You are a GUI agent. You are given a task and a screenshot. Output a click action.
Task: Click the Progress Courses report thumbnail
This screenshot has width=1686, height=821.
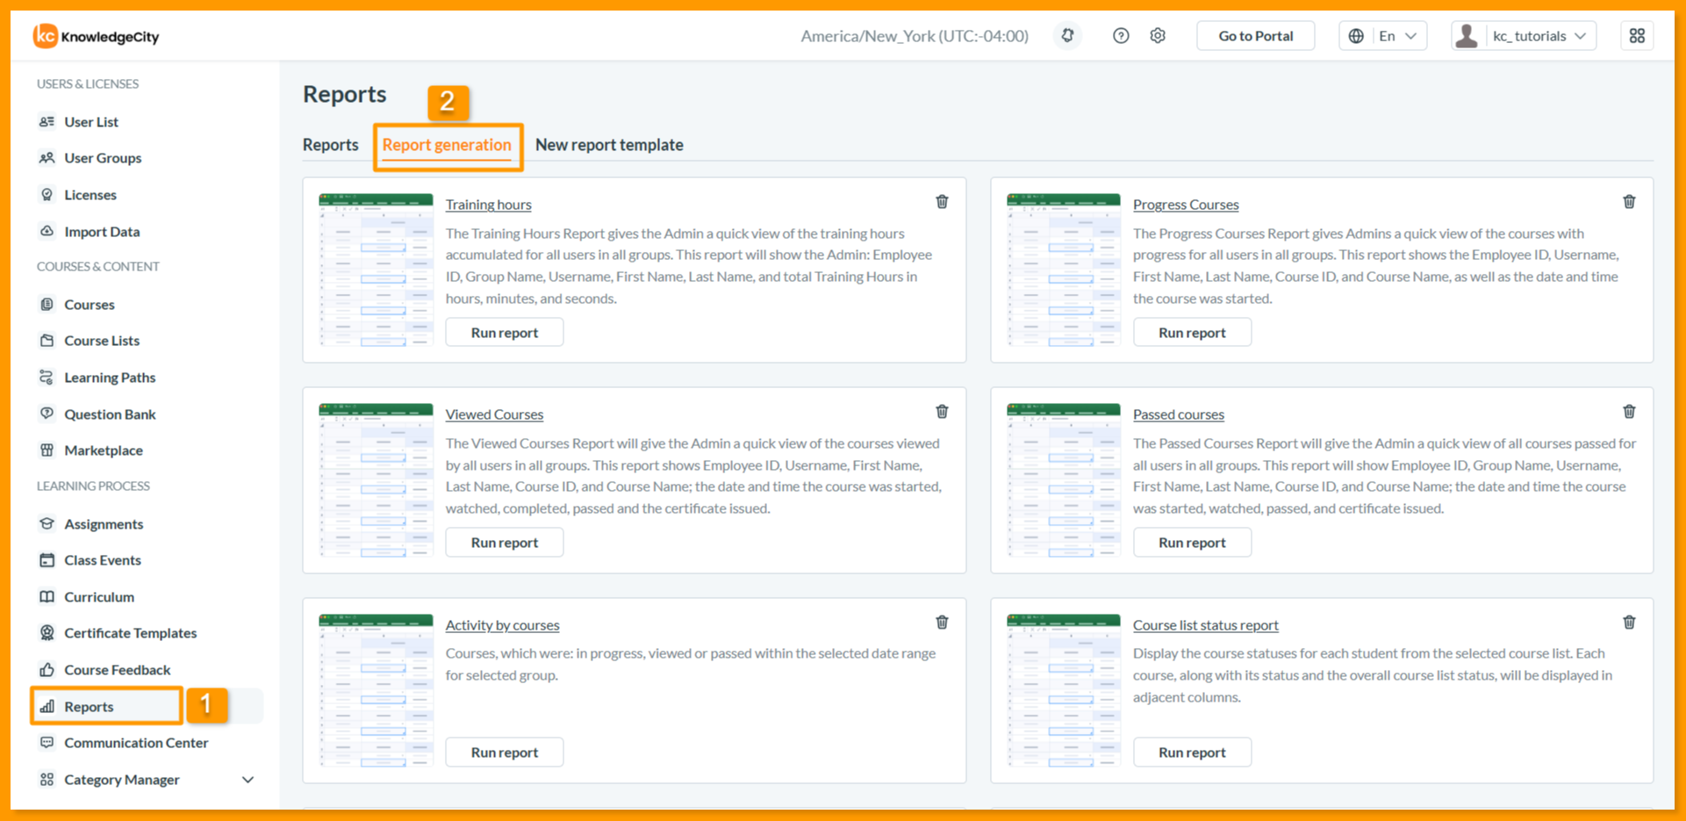1064,270
